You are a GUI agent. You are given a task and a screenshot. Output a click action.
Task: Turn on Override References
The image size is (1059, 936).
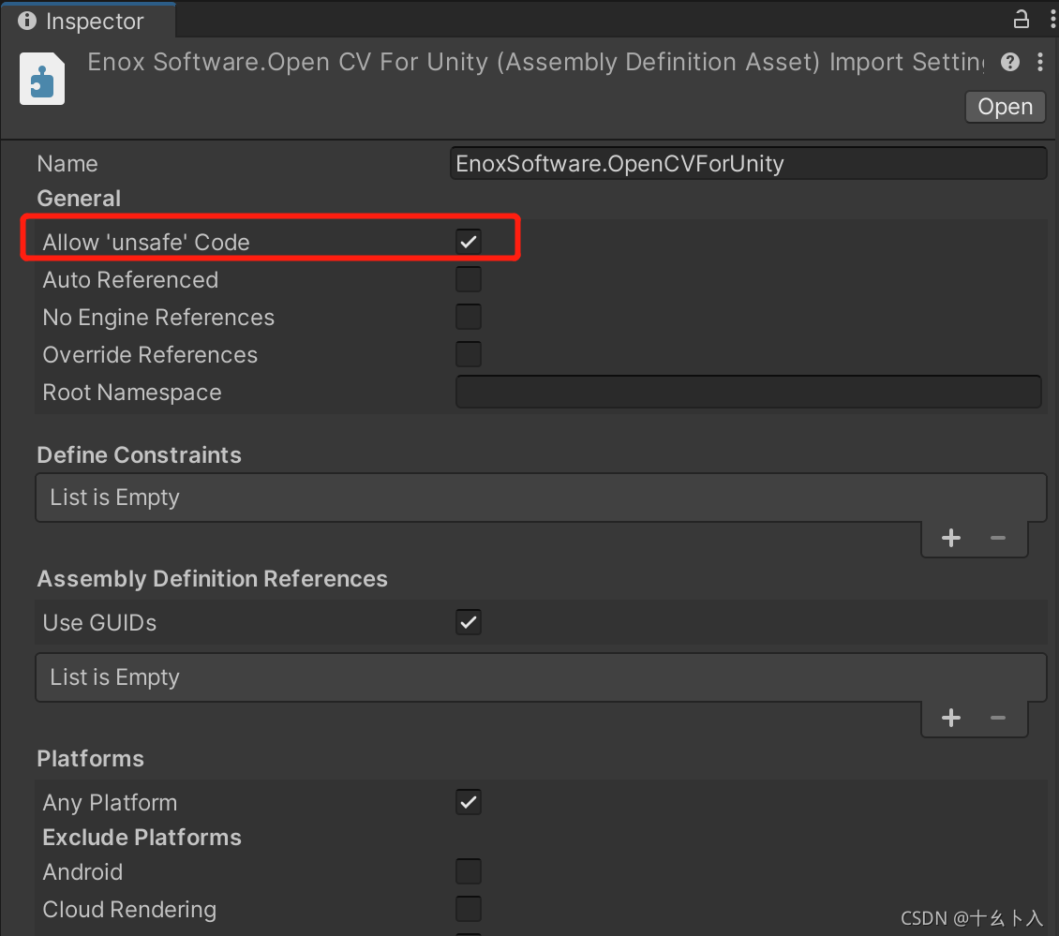click(x=469, y=354)
